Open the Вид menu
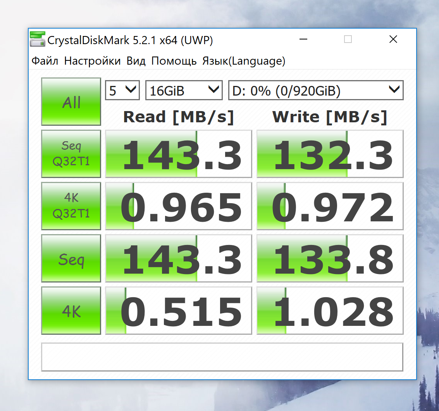439x411 pixels. pyautogui.click(x=136, y=61)
